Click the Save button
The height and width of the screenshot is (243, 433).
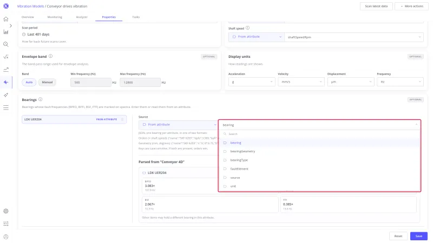(x=418, y=236)
